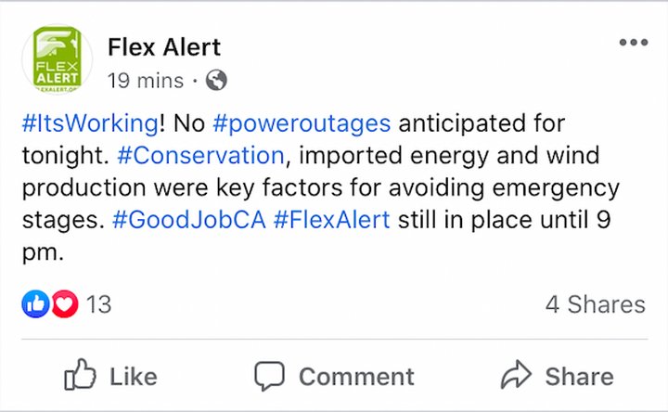The width and height of the screenshot is (668, 412).
Task: Click the Share text label
Action: click(579, 377)
